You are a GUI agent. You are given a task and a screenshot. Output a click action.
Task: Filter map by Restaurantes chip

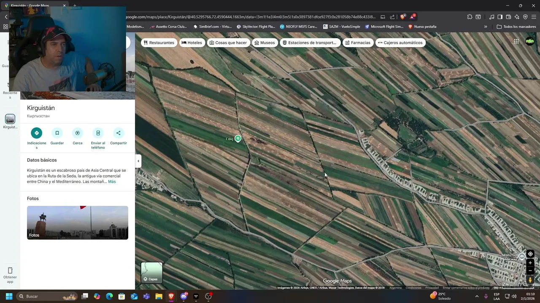click(x=159, y=43)
